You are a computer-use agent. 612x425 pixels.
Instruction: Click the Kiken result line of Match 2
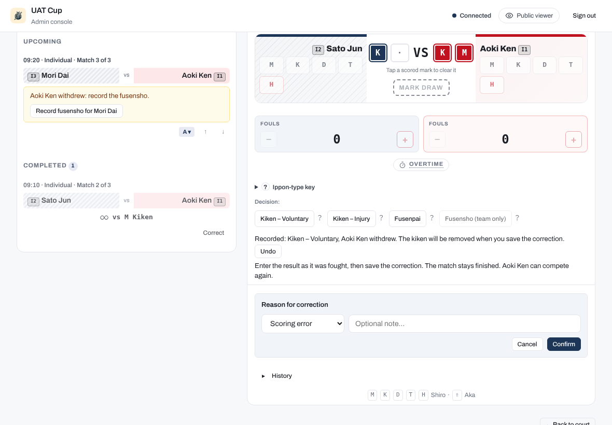pyautogui.click(x=127, y=217)
